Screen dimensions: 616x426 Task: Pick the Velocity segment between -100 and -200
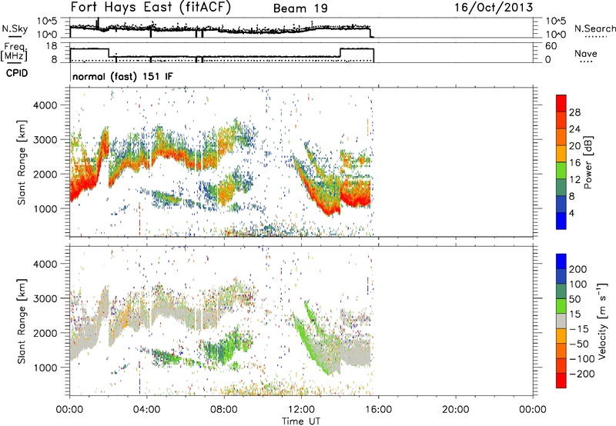(x=561, y=365)
